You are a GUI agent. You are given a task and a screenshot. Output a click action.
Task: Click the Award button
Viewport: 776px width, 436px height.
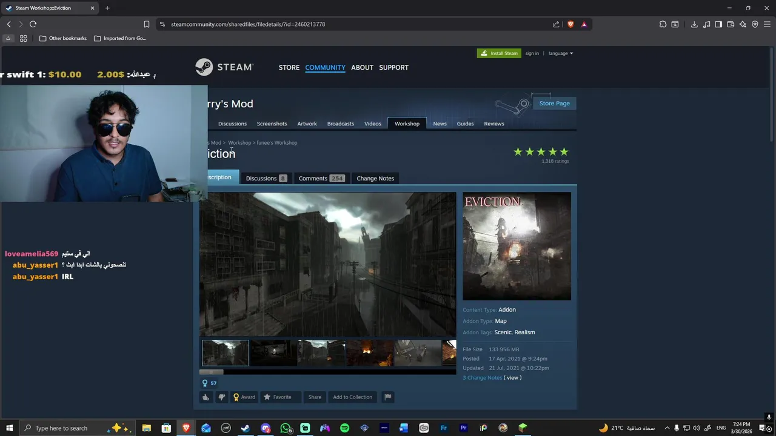[244, 397]
